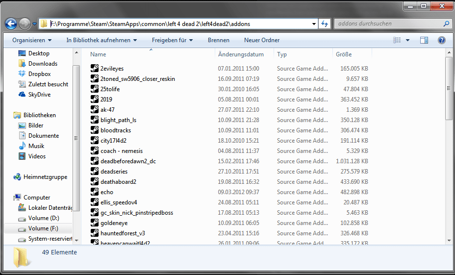Click Steam icon of 25tolife file
This screenshot has height=275, width=455.
pos(95,89)
